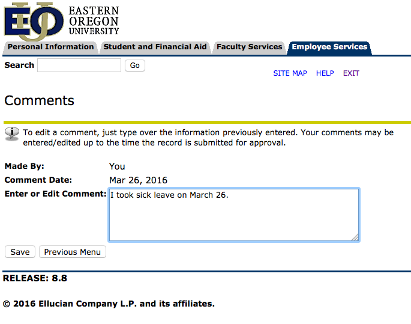
Task: Grab the comment box resize handle
Action: click(355, 237)
